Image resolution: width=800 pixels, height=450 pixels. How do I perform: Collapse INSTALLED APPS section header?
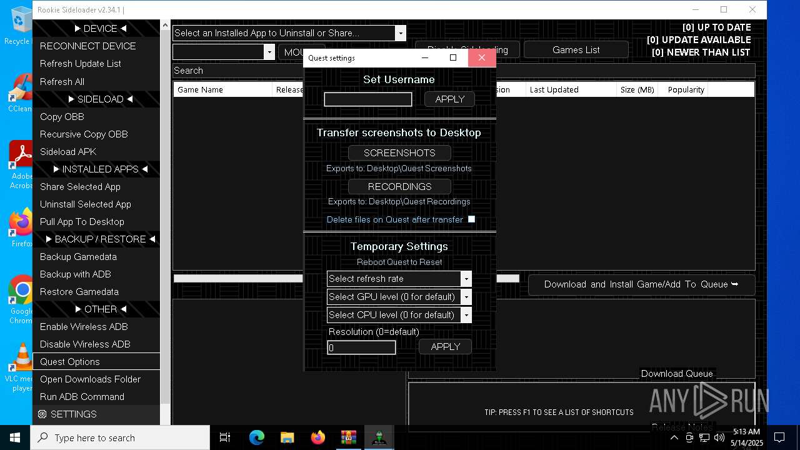click(x=96, y=169)
